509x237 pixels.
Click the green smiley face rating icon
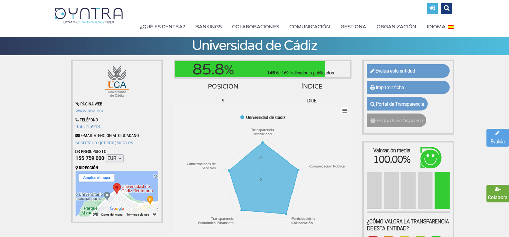pos(431,157)
